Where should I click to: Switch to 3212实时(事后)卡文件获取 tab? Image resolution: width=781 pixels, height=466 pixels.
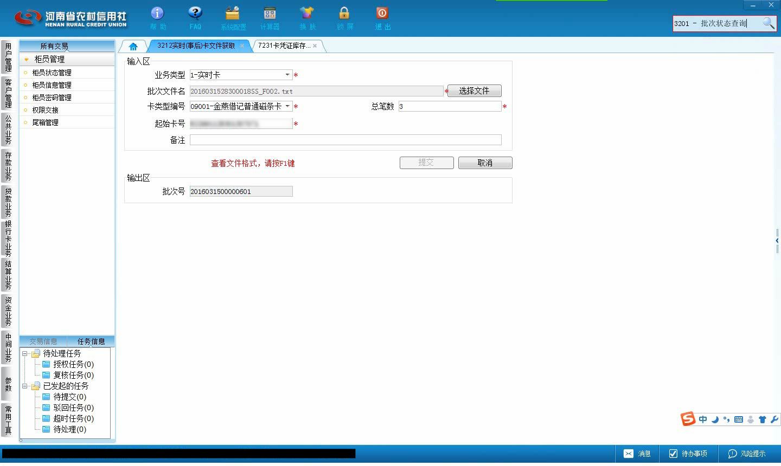tap(196, 46)
